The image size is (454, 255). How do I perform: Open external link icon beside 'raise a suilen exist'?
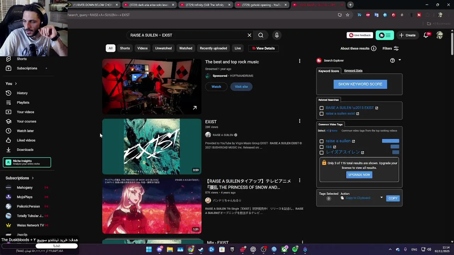(358, 114)
